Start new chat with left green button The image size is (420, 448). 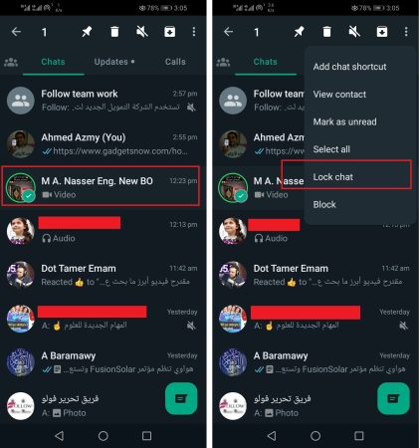[181, 398]
